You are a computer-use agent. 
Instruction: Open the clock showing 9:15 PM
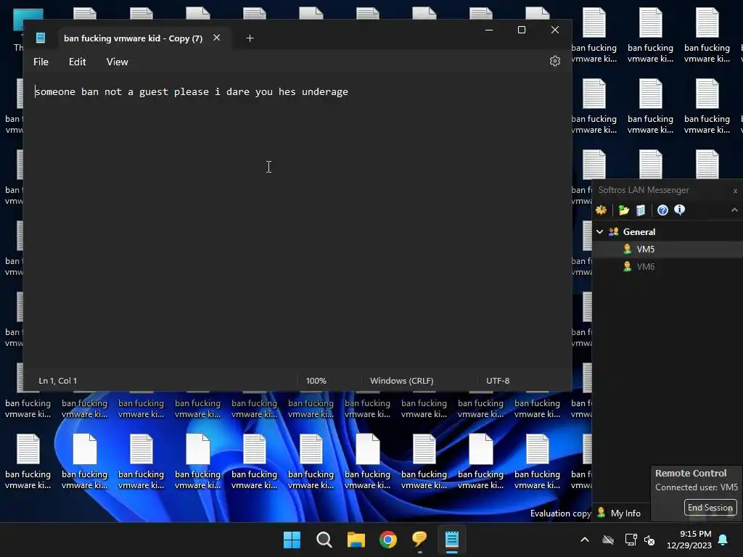tap(689, 540)
